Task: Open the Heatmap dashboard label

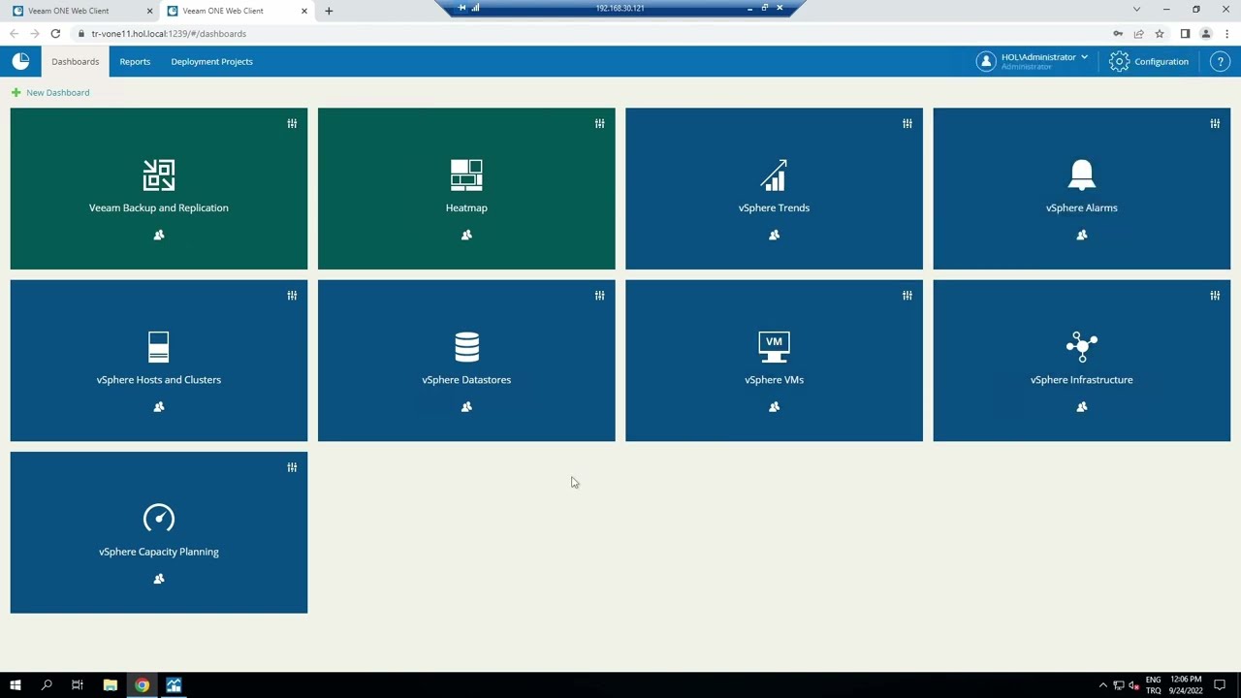Action: tap(466, 207)
